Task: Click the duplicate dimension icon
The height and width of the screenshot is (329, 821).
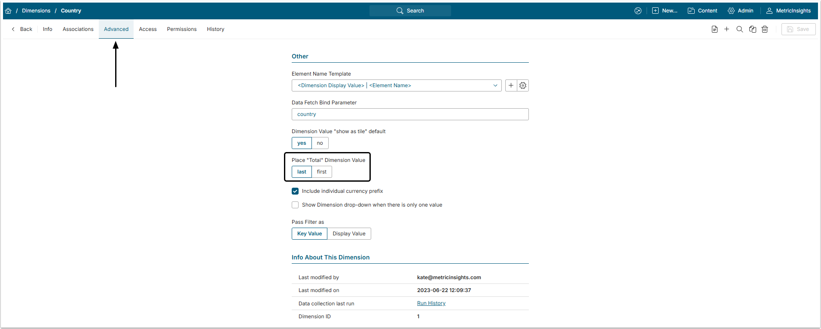Action: (752, 29)
